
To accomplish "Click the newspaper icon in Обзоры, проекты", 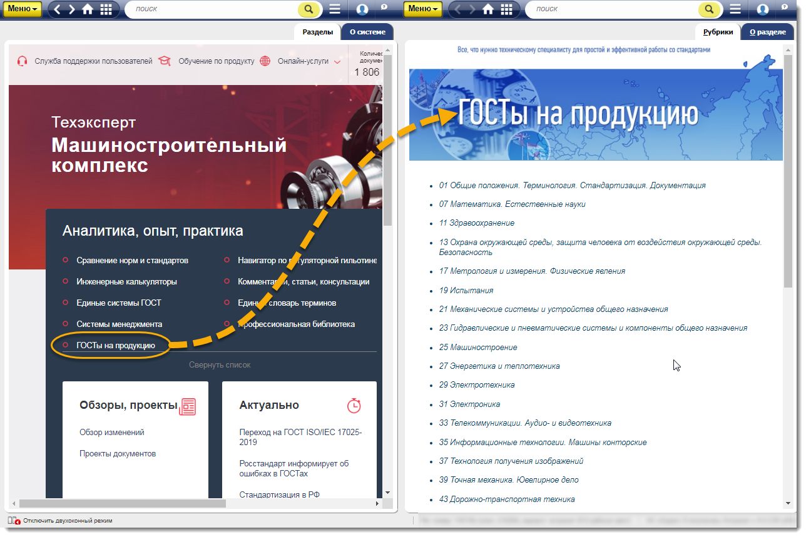I will [x=188, y=406].
